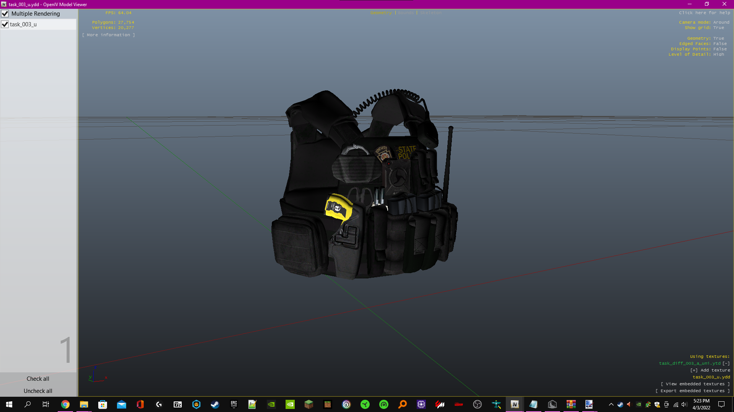Expand the hidden system tray icons

point(611,404)
